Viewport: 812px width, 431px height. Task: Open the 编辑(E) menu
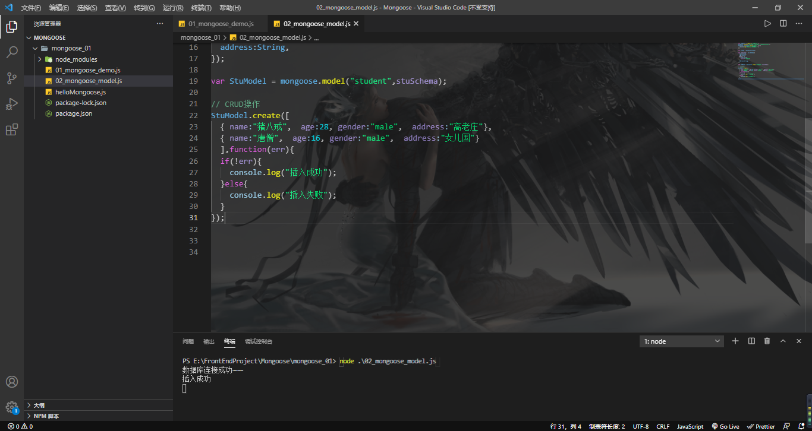[59, 8]
